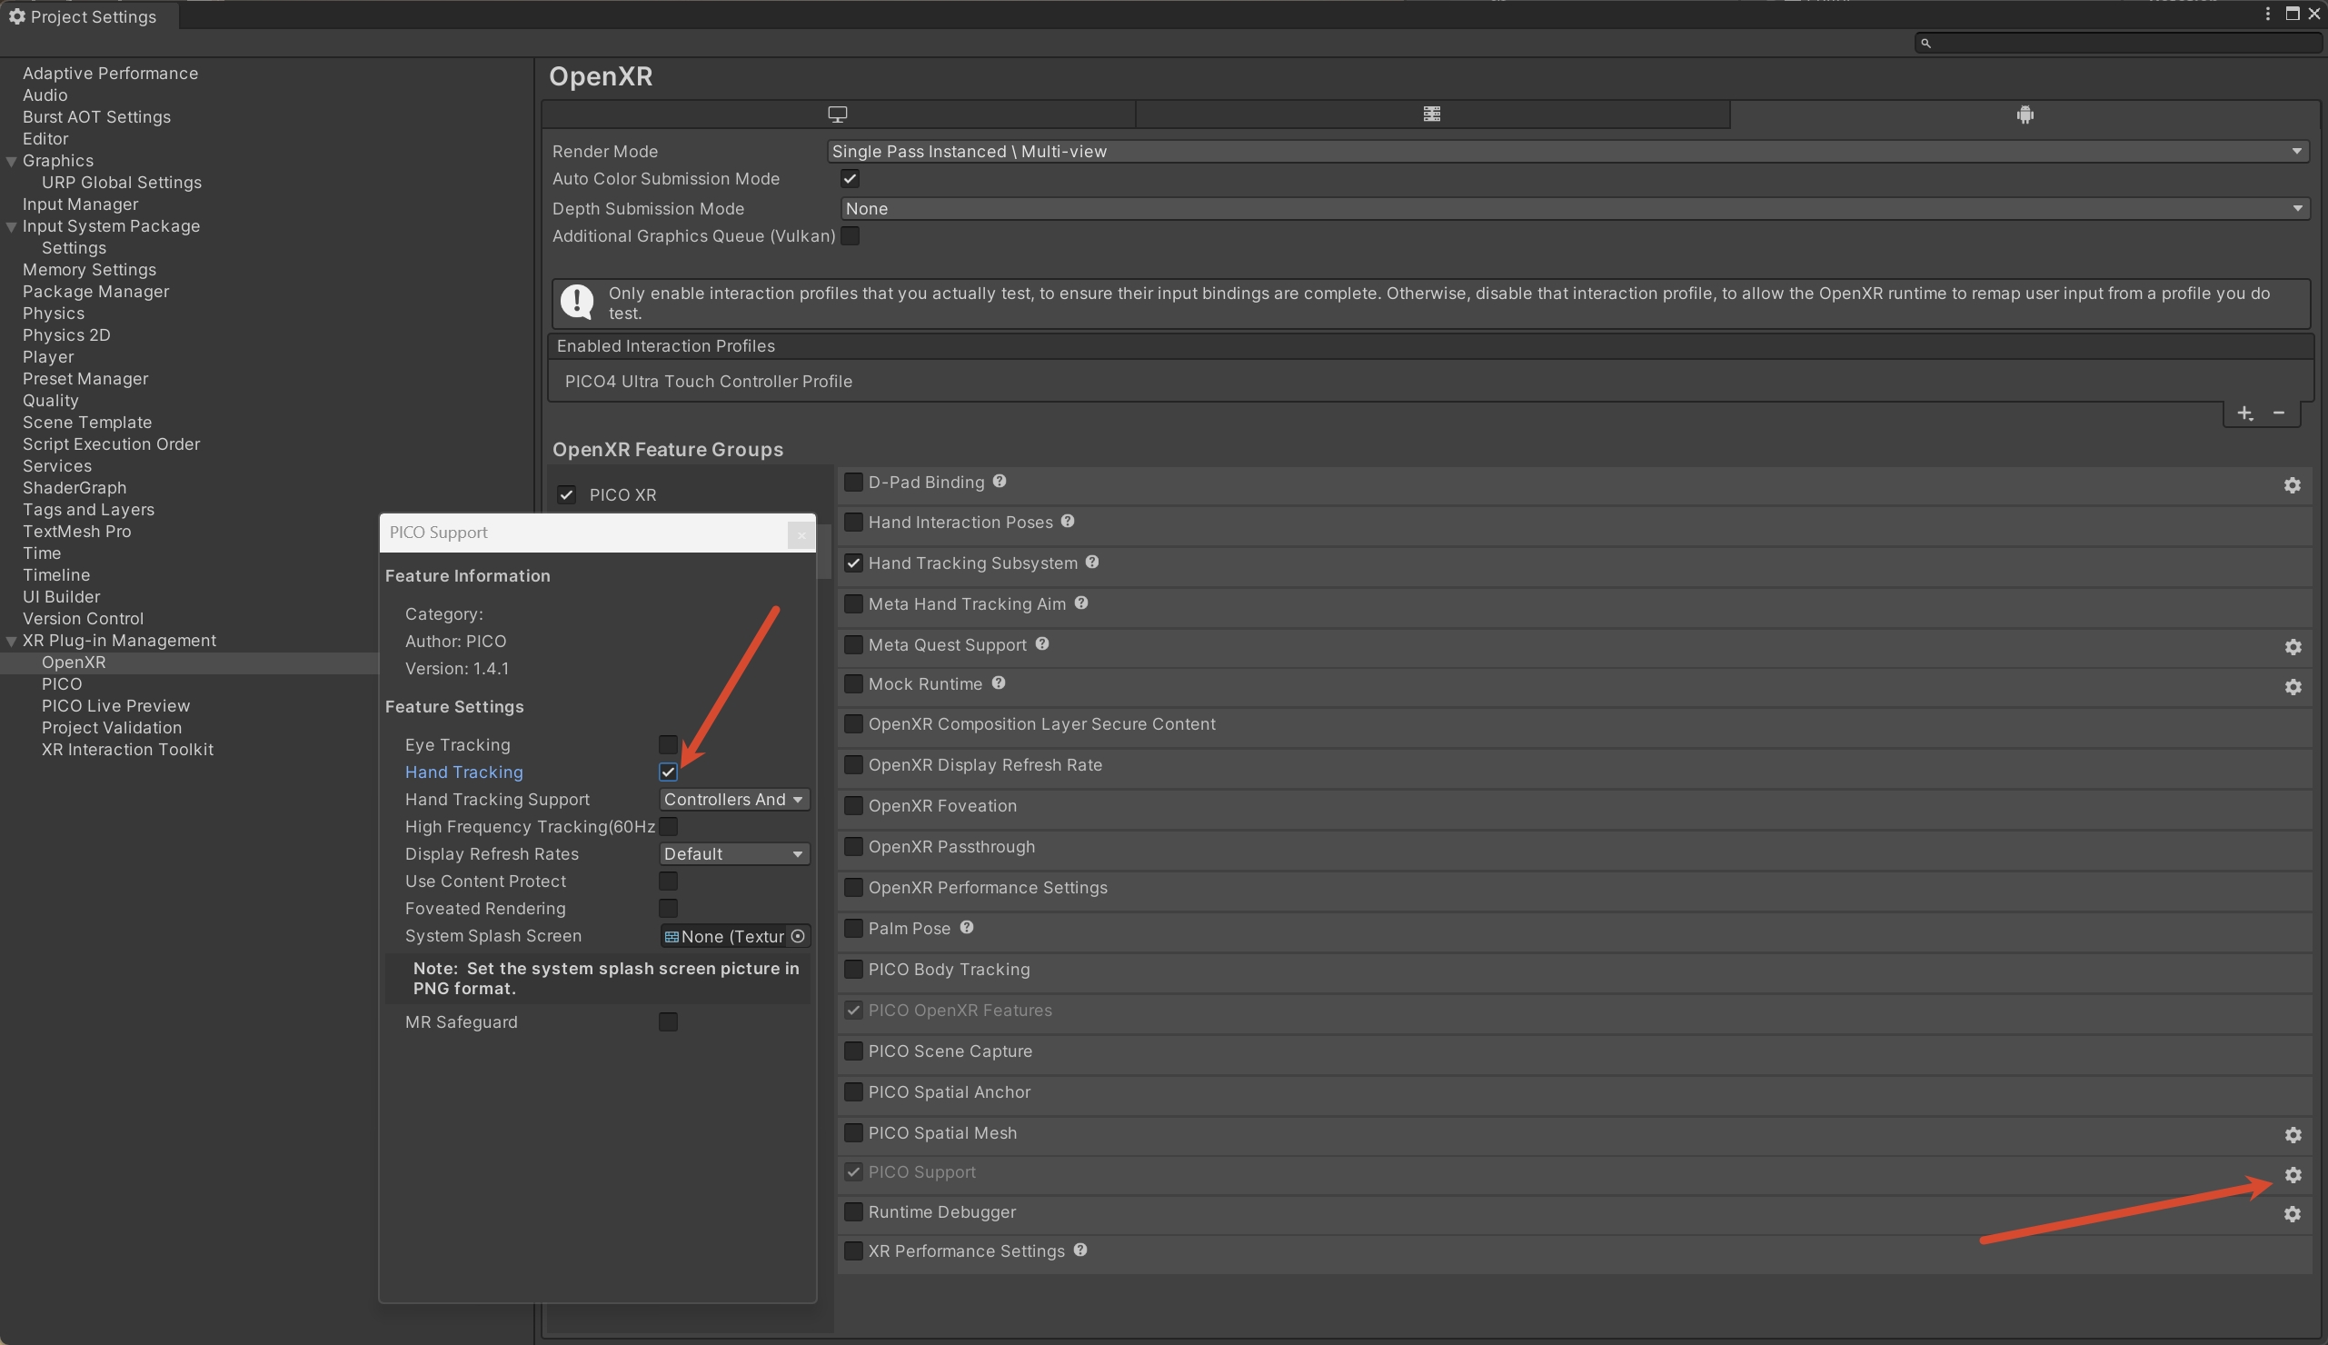Open URP Global Settings
Viewport: 2328px width, 1345px height.
(x=121, y=182)
